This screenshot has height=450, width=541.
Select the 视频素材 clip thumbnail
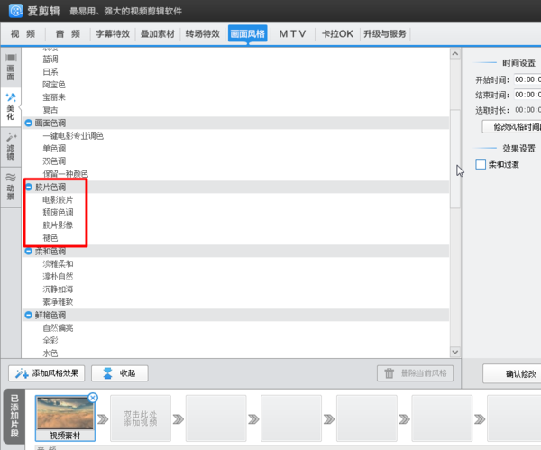pos(65,418)
